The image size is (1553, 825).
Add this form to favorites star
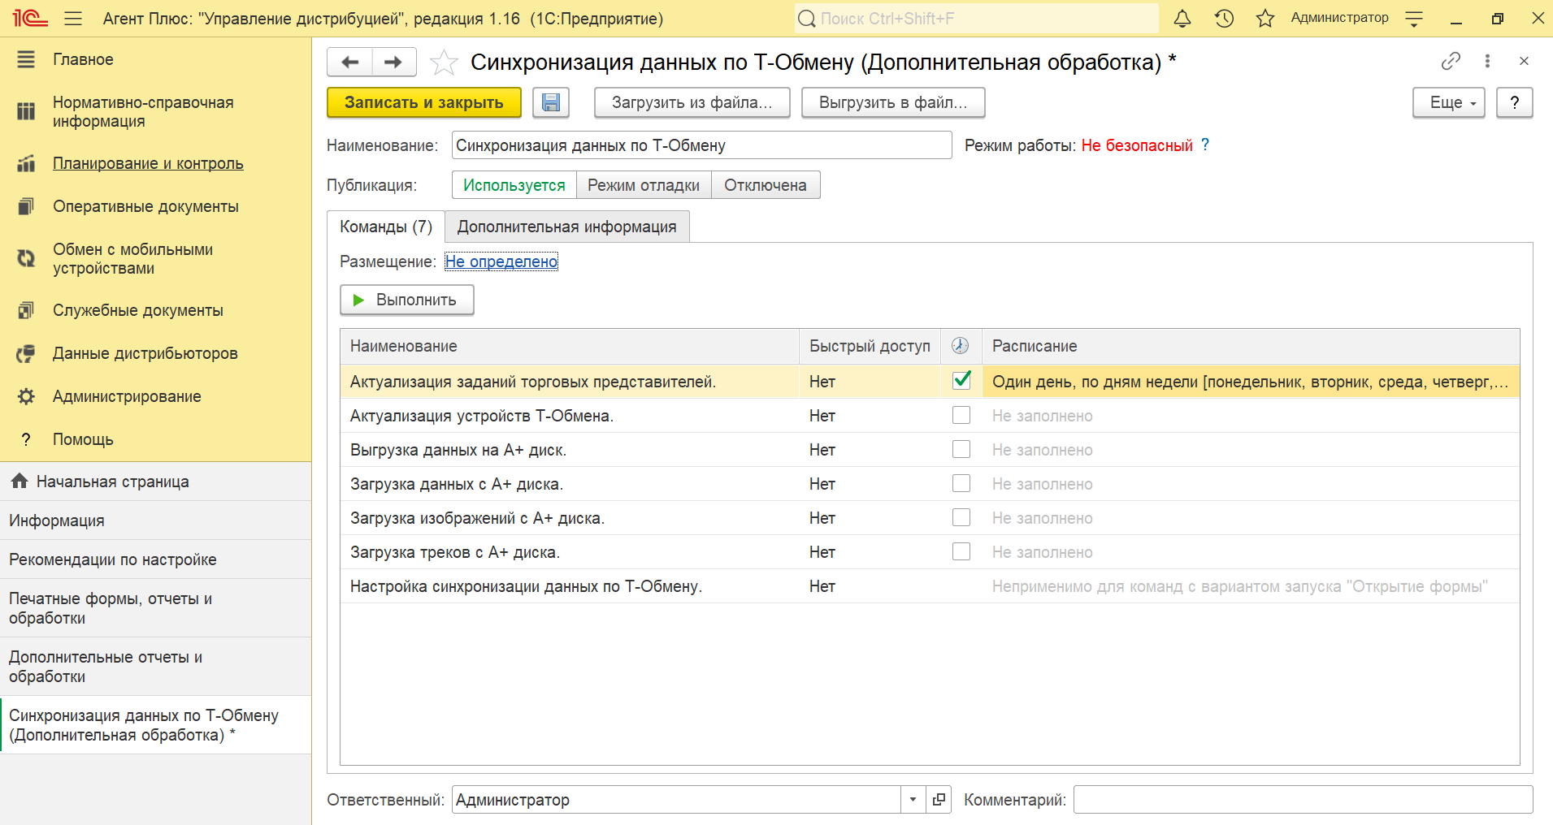click(444, 62)
